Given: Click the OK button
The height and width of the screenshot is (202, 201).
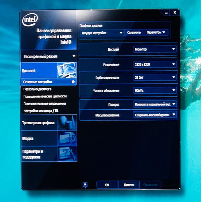Looking at the screenshot, I should pyautogui.click(x=107, y=185).
